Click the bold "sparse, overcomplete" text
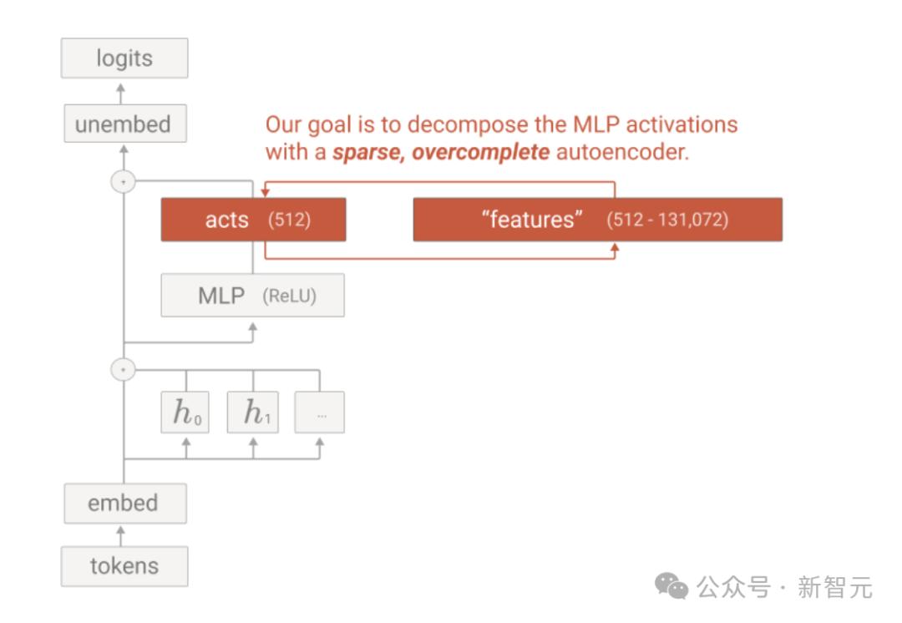Viewport: 902px width, 623px height. [441, 153]
